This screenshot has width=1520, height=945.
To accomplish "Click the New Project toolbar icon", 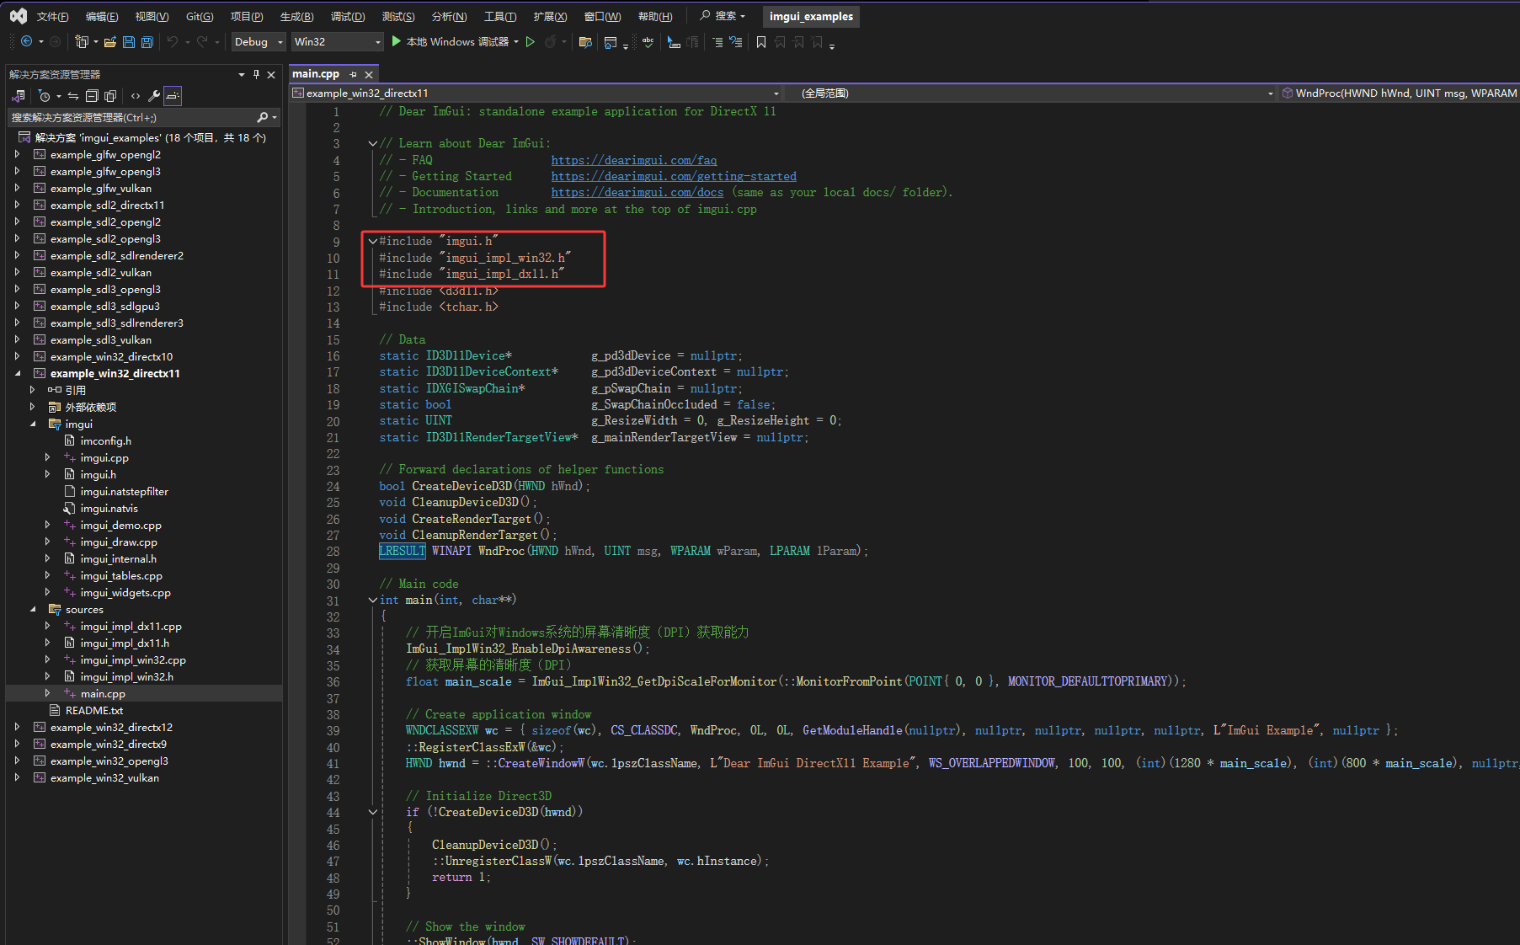I will 81,41.
